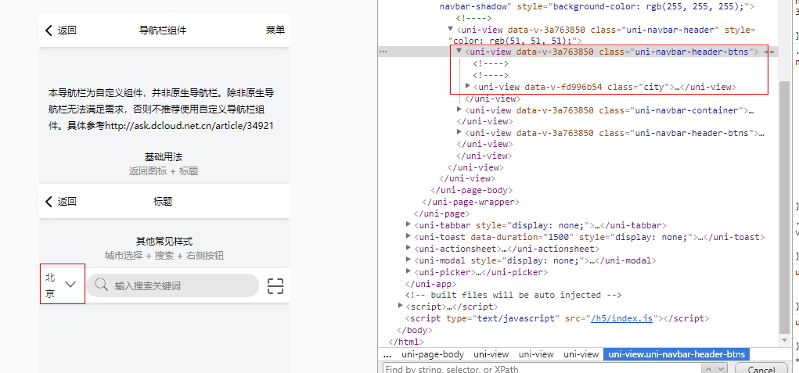Expand the uni-toast node
Viewport: 799px width, 373px height.
tap(408, 236)
